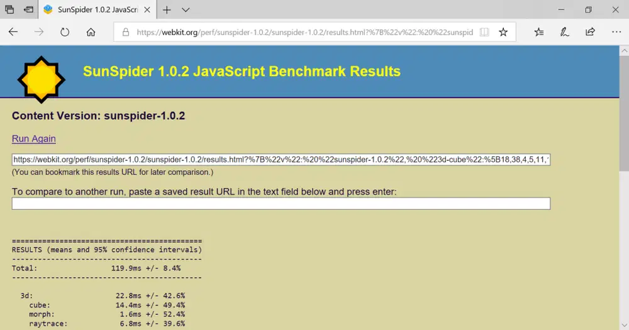Click the bookmark this results URL note
The width and height of the screenshot is (629, 330).
(113, 172)
